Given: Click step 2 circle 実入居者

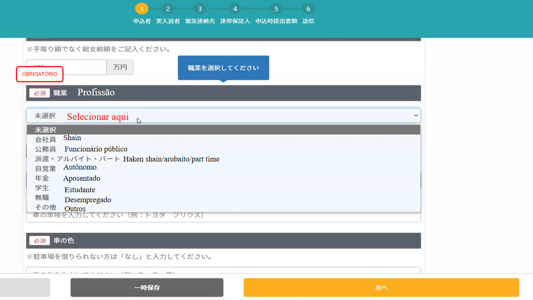Looking at the screenshot, I should click(168, 9).
